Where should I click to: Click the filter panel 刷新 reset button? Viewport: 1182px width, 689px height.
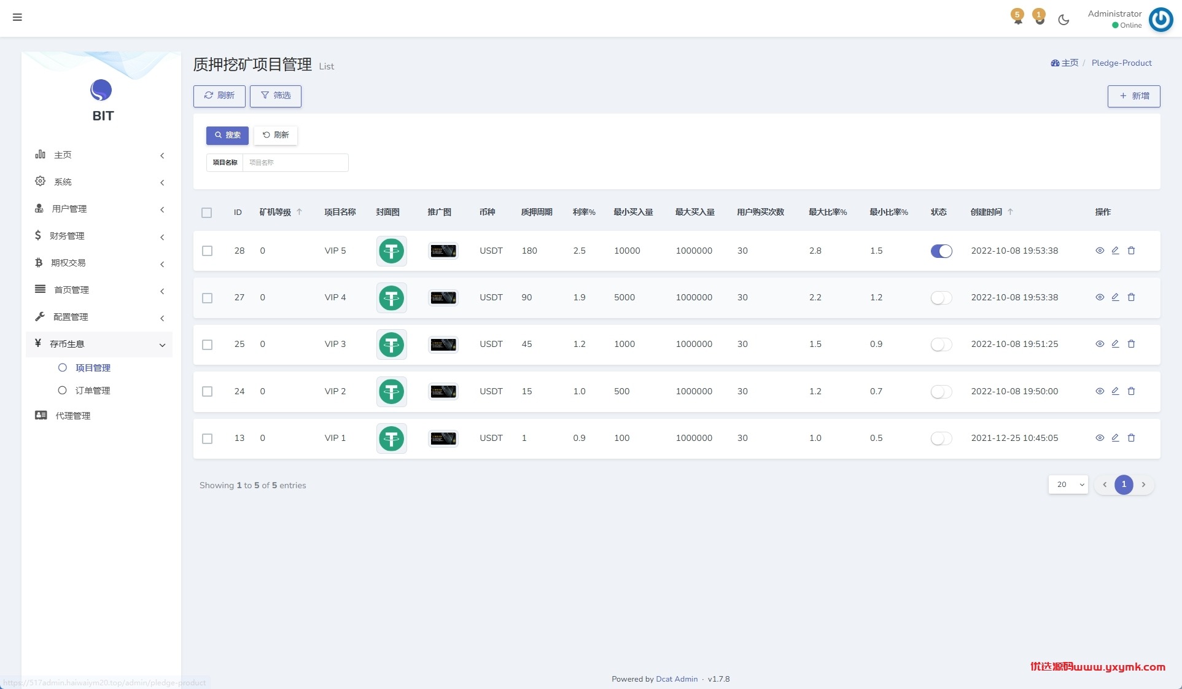(276, 135)
